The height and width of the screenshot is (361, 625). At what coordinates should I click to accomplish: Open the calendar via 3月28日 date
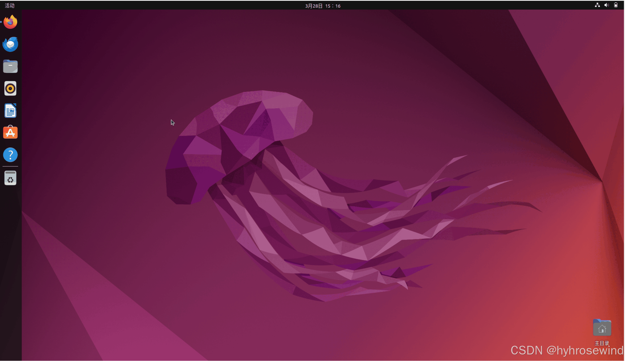(x=314, y=6)
